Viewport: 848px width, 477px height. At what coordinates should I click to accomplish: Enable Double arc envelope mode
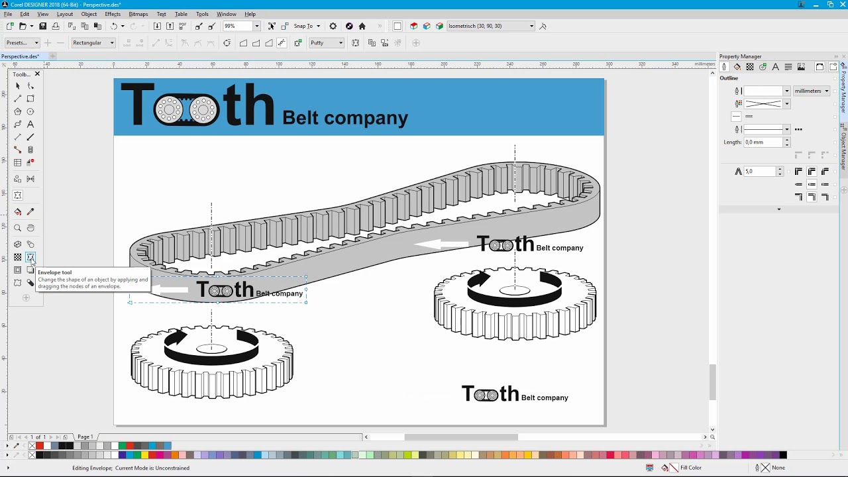[x=268, y=43]
